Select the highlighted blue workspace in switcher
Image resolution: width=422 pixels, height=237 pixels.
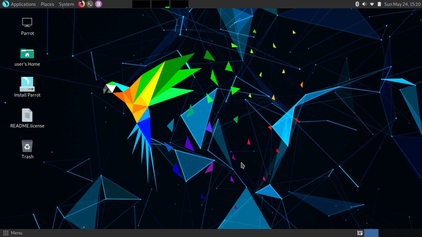tap(371, 233)
